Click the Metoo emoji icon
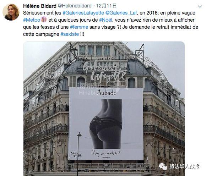Viewport: 206px width, 176px height. point(44,20)
